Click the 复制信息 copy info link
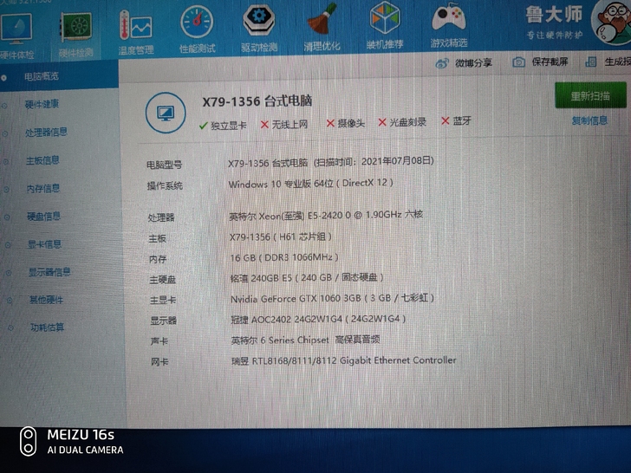The width and height of the screenshot is (631, 473). tap(589, 120)
